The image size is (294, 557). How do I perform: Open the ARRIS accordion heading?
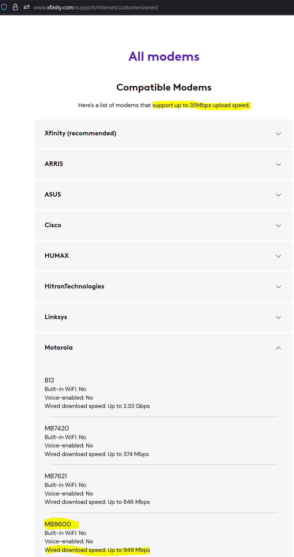pos(54,164)
